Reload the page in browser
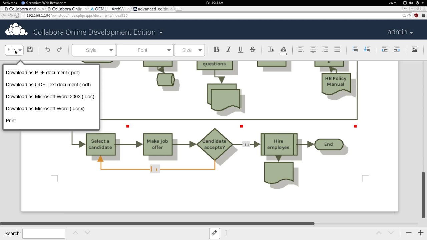427x240 pixels. click(16, 15)
